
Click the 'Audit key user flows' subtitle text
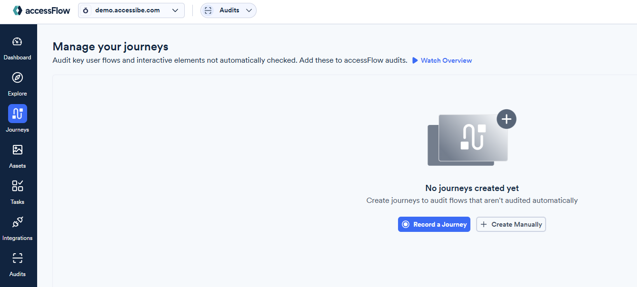[x=230, y=60]
